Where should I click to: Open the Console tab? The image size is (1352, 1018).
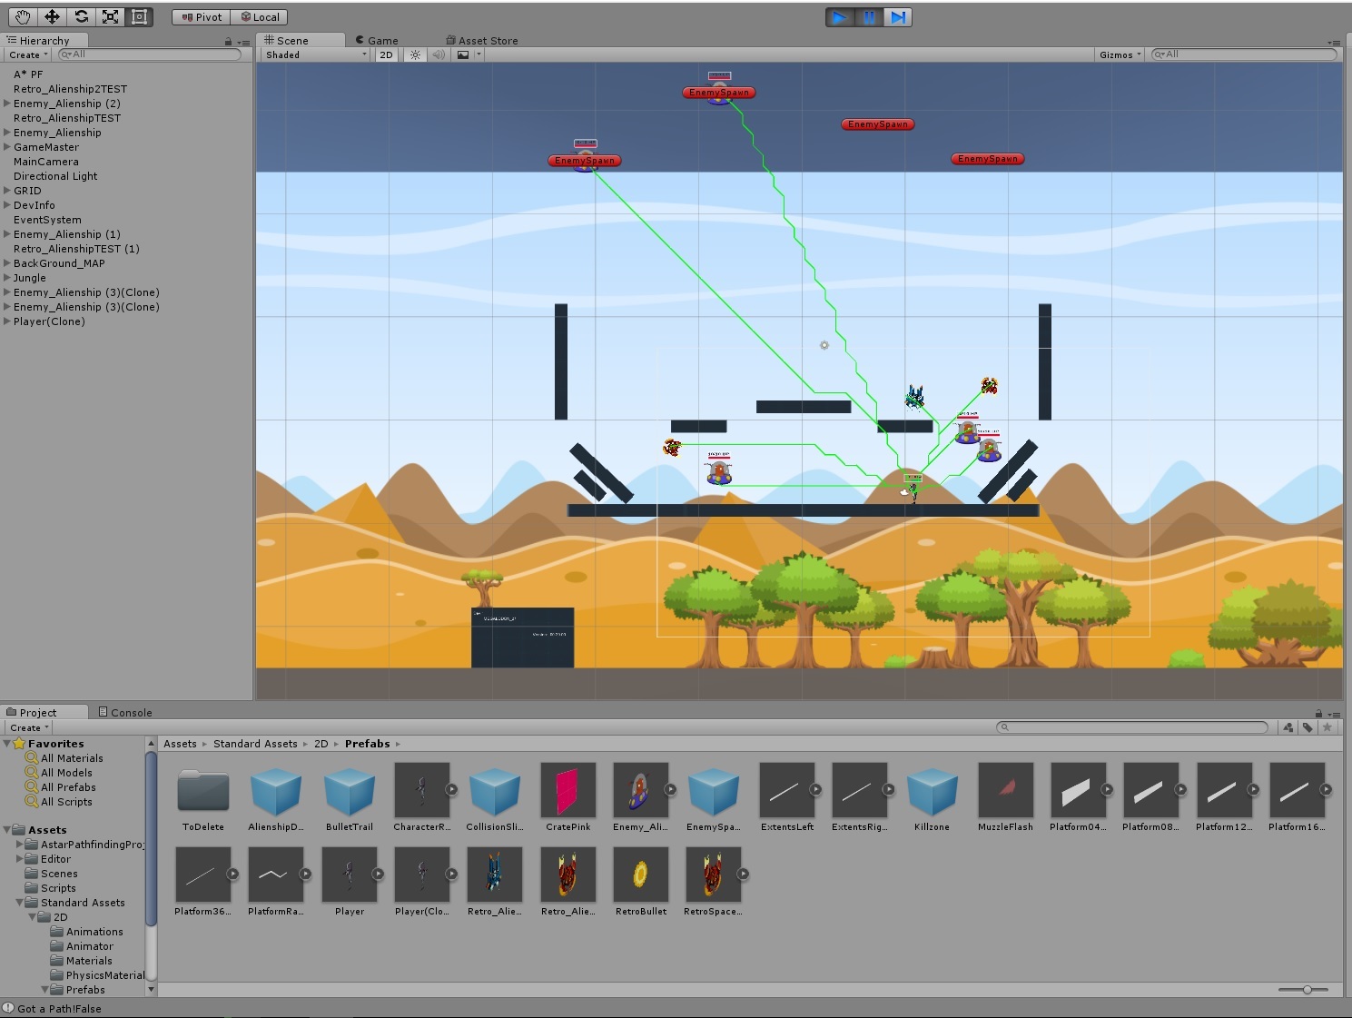point(125,712)
